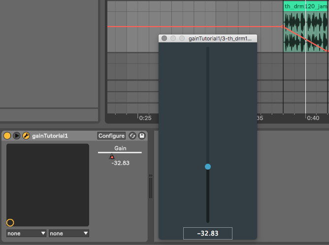Click the Gain slider handle in device panel
329x245 pixels.
(112, 157)
